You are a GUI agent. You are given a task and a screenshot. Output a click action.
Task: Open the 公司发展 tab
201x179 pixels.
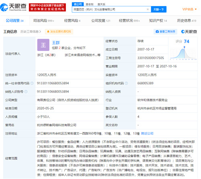tap(101, 20)
